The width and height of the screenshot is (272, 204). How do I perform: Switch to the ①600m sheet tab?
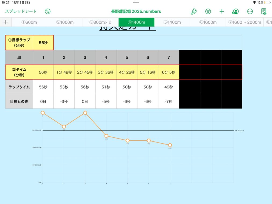coord(29,22)
